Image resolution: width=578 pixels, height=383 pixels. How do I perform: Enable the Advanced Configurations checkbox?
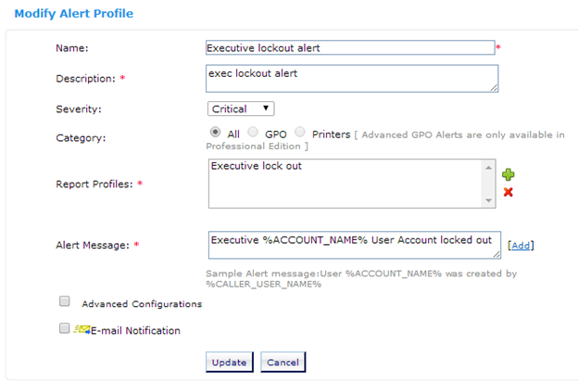click(x=65, y=301)
